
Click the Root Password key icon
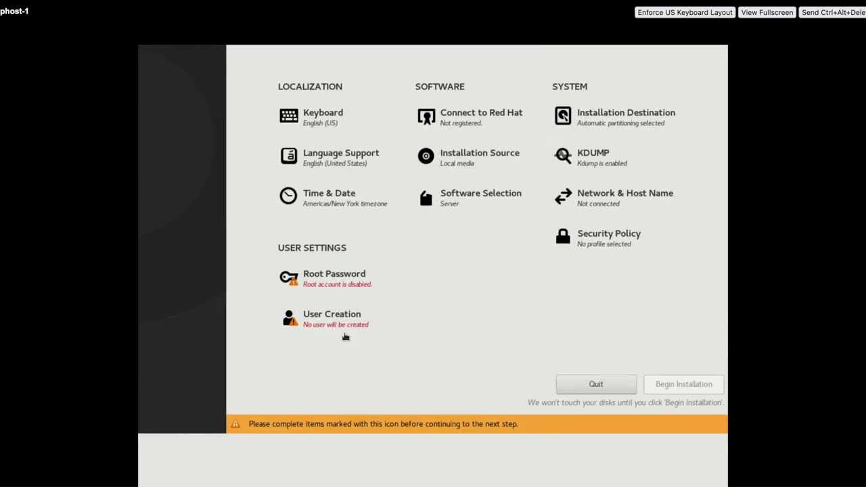point(289,278)
